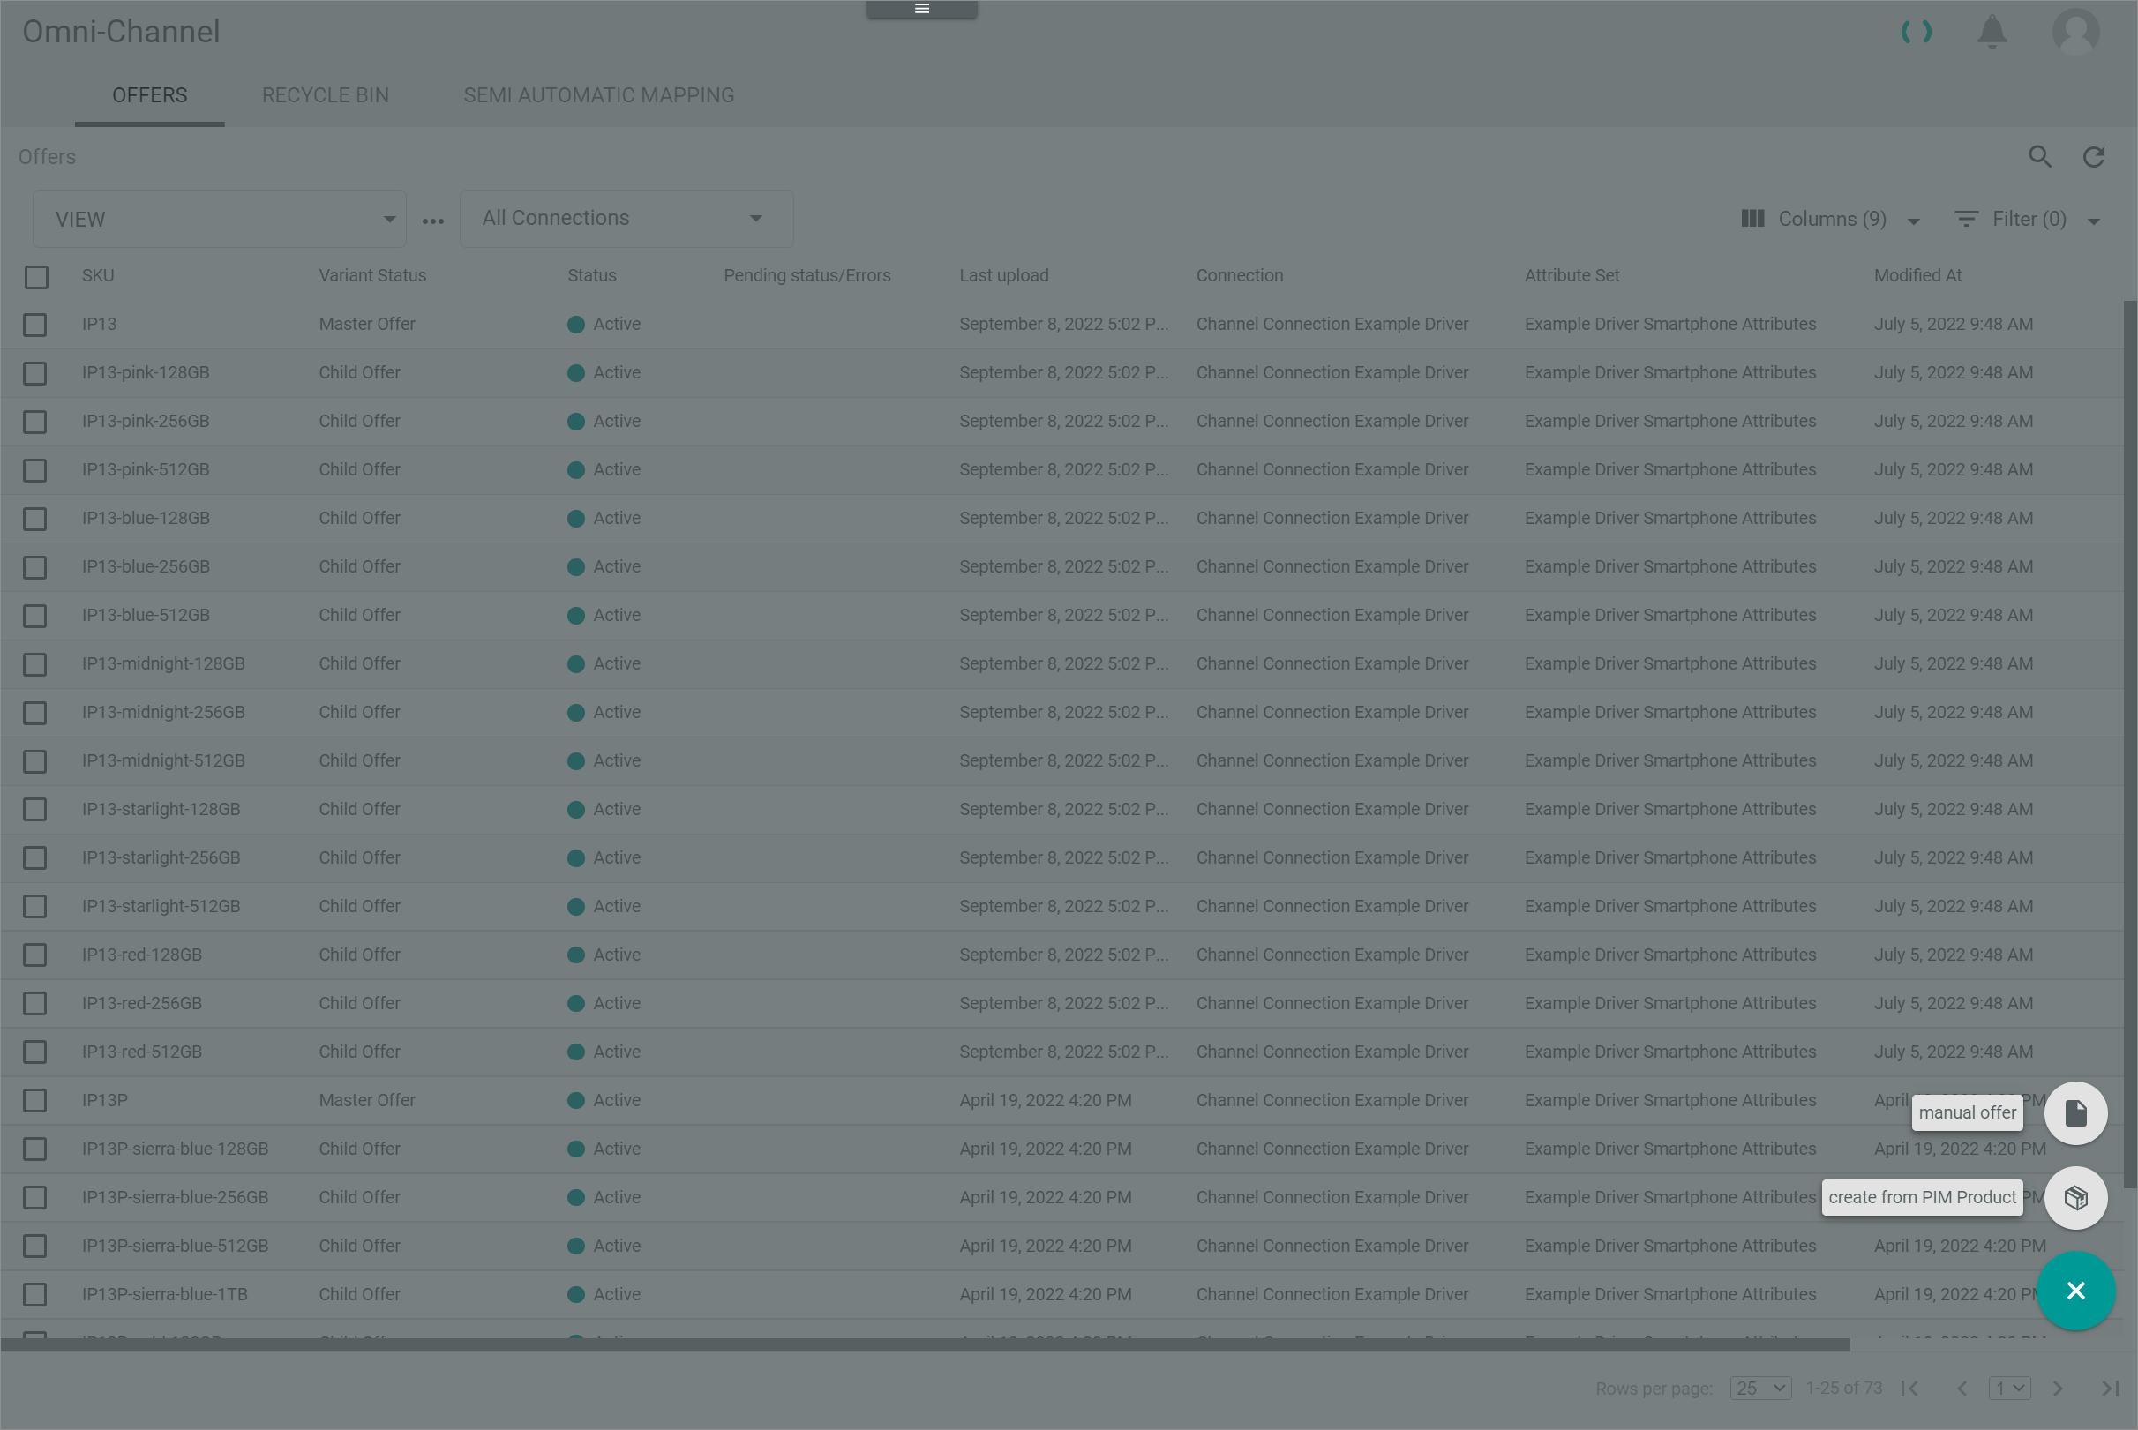The width and height of the screenshot is (2138, 1430).
Task: Create a manual offer with document icon
Action: click(2075, 1112)
